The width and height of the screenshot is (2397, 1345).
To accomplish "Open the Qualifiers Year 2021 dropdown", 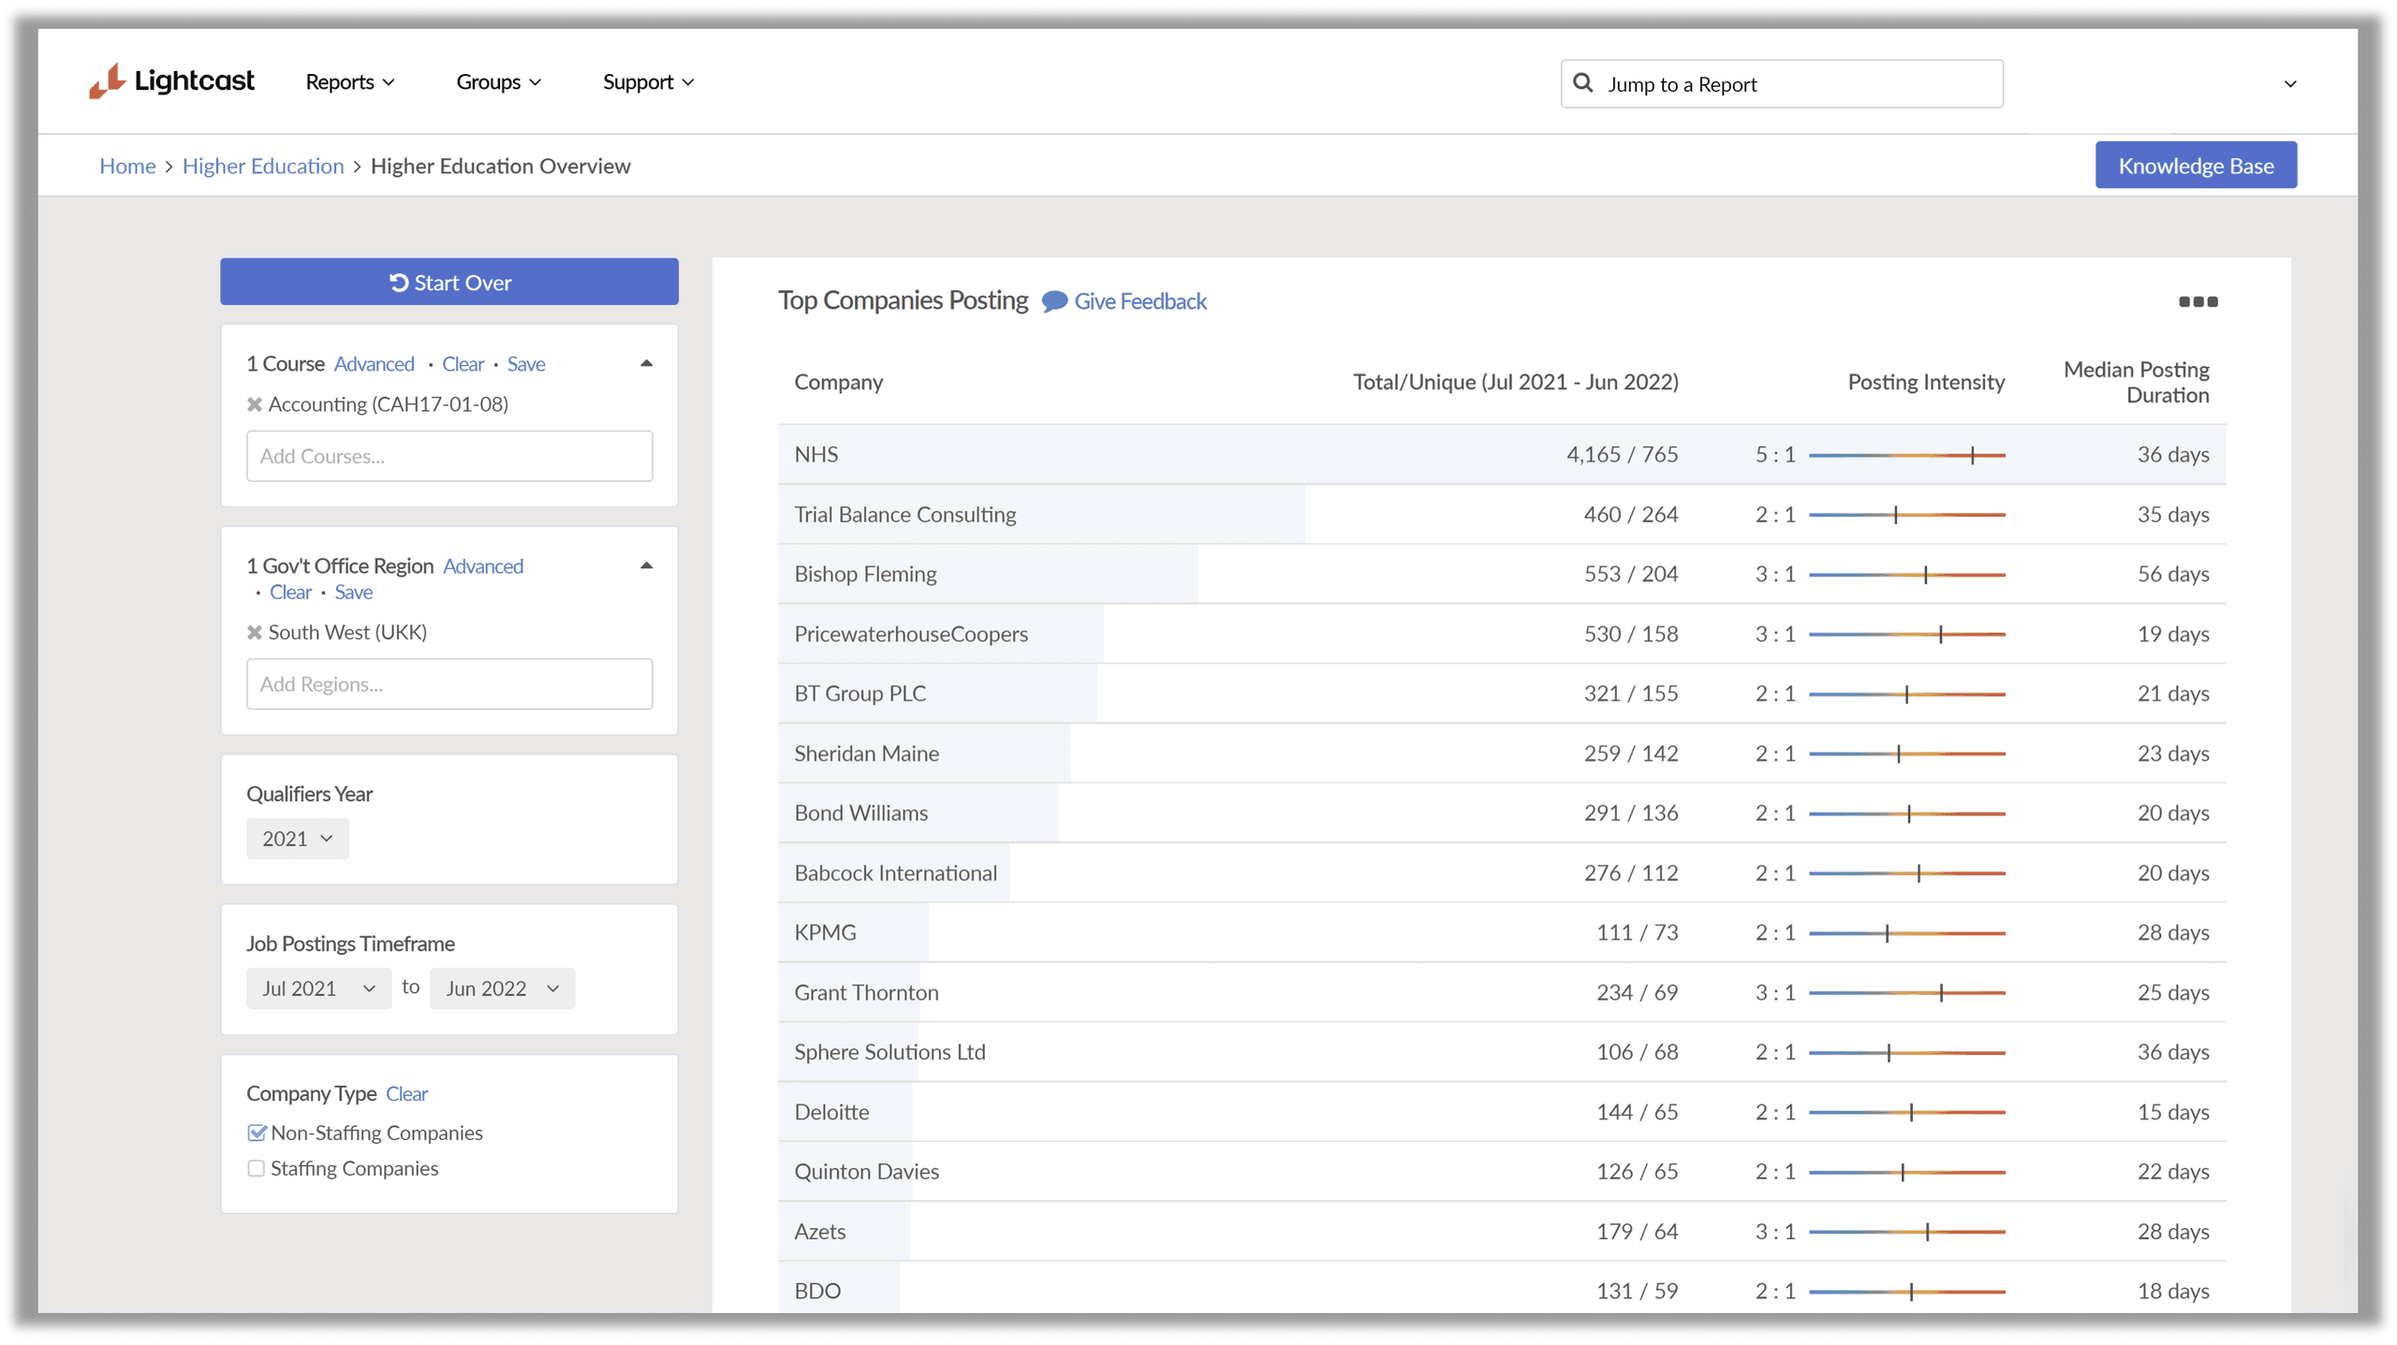I will coord(297,839).
